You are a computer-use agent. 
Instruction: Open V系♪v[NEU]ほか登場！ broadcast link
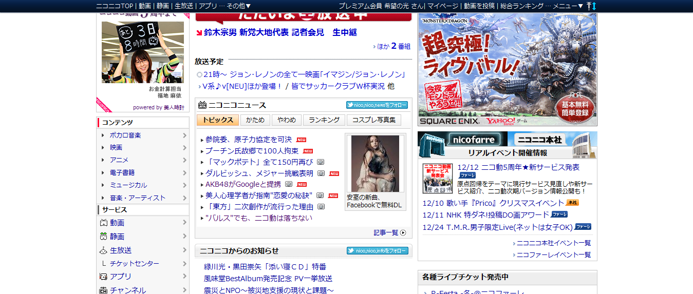click(x=242, y=86)
